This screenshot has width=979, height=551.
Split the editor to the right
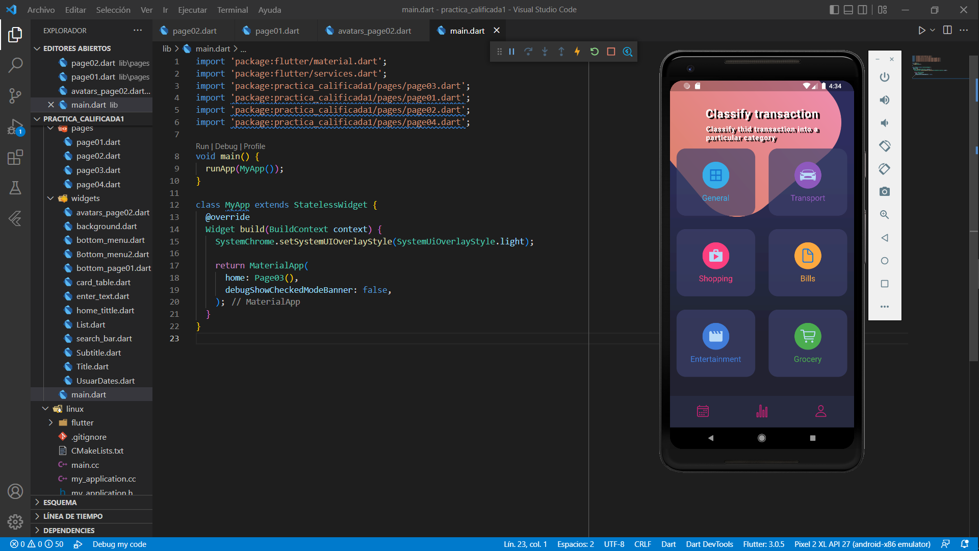(947, 30)
